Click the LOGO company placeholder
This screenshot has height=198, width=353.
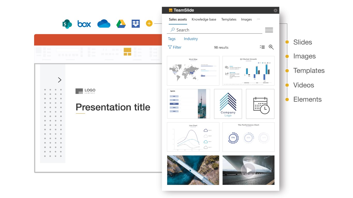(86, 91)
